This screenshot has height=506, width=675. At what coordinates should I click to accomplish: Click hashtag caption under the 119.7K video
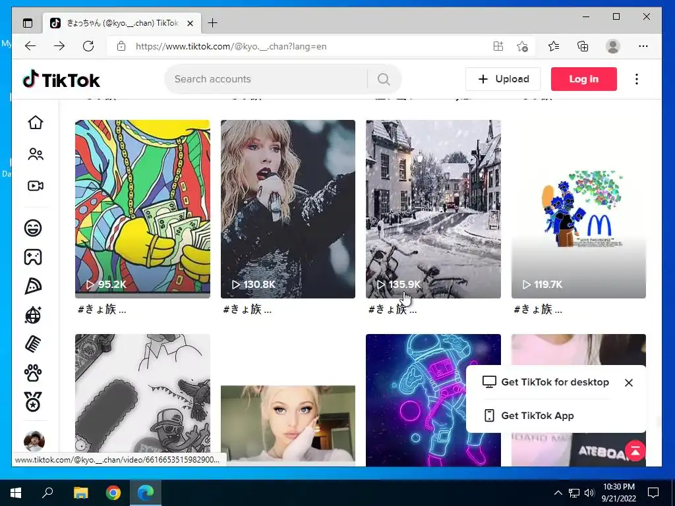(x=538, y=310)
